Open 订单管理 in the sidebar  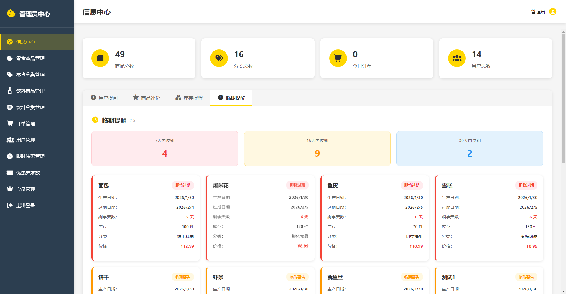click(x=25, y=124)
